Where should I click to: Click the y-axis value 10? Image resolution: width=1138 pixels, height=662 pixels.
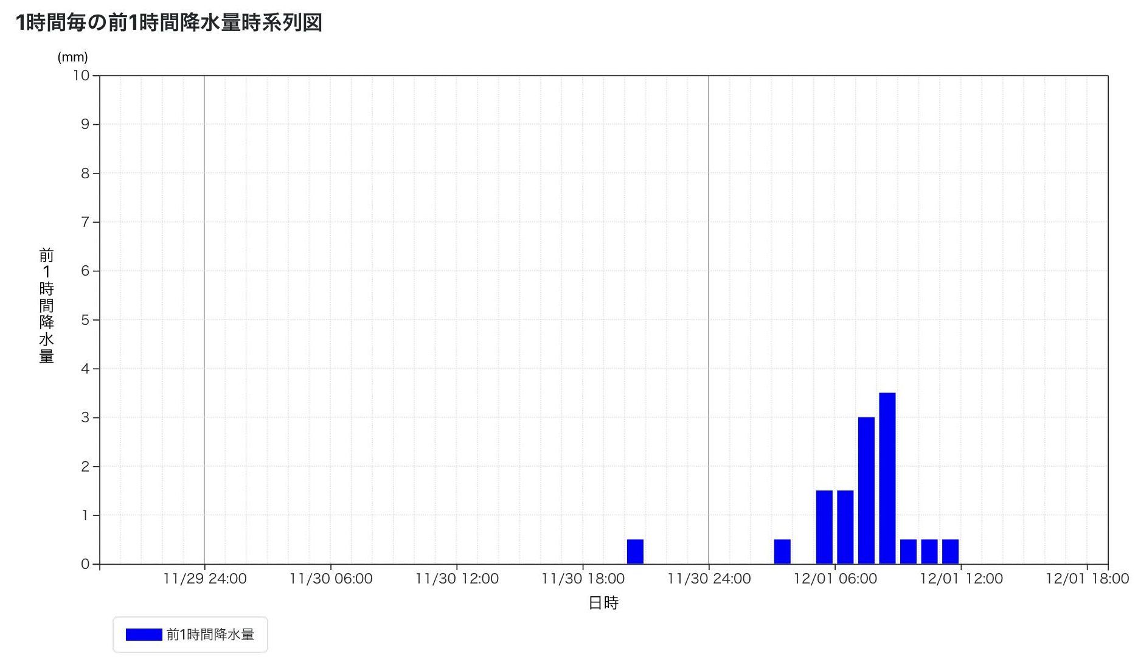coord(82,75)
